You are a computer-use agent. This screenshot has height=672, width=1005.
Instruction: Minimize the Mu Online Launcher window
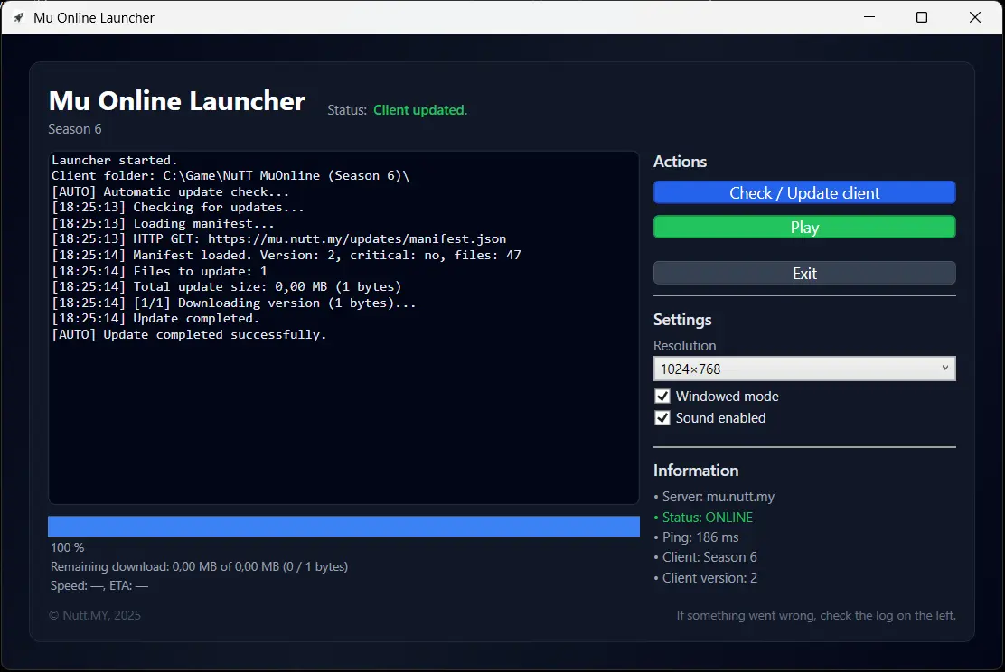(x=869, y=17)
